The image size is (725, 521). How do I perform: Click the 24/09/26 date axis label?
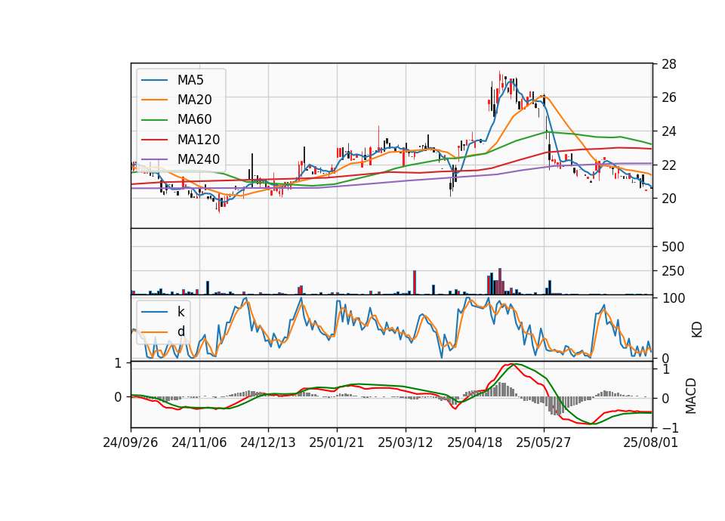(x=131, y=442)
